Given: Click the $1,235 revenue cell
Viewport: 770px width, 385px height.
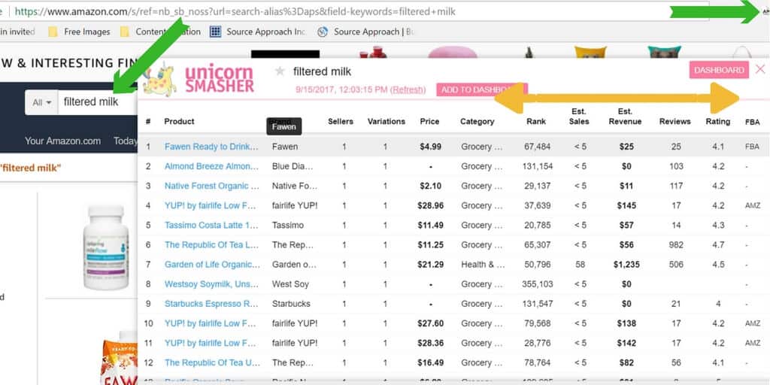Looking at the screenshot, I should (626, 264).
